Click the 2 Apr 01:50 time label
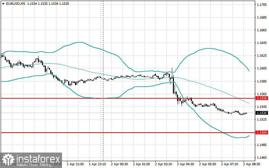 pyautogui.click(x=141, y=164)
